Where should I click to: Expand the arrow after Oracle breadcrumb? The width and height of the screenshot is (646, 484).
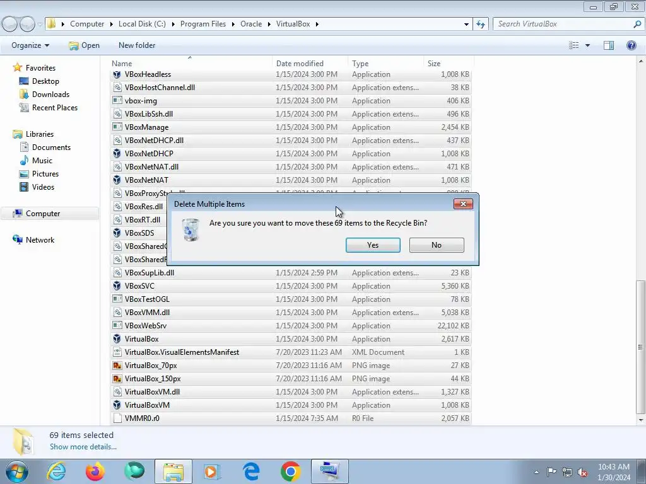point(269,24)
